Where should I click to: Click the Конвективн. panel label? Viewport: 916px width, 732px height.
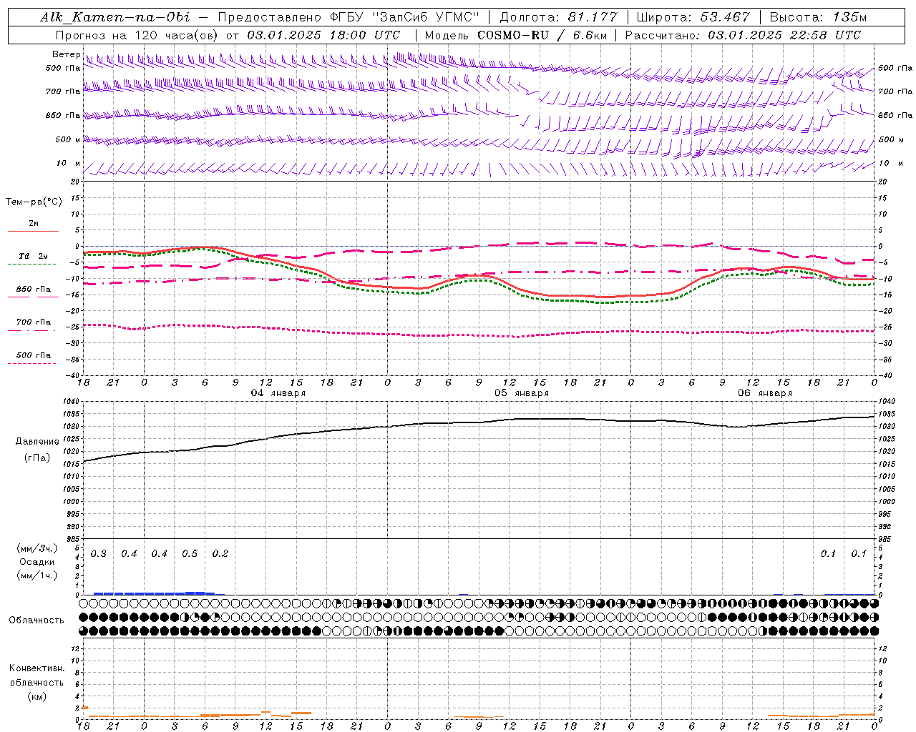[x=37, y=668]
